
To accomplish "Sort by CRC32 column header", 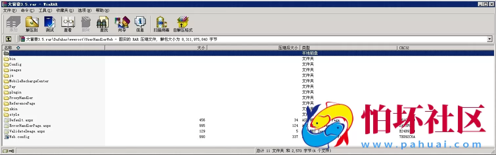I will pos(445,48).
